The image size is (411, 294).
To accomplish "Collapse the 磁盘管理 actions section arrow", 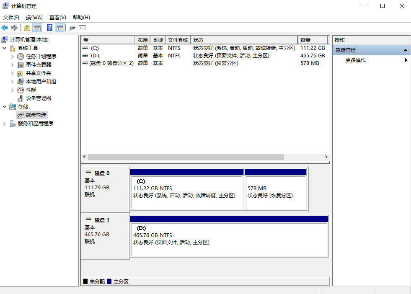I will 406,50.
